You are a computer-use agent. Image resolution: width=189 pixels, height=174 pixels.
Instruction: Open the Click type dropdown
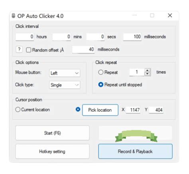point(65,85)
